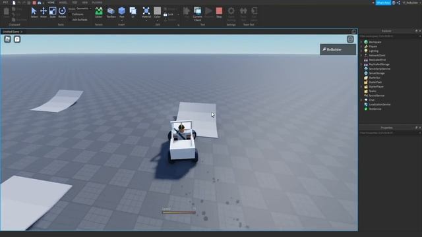Screen dimensions: 422x237
Task: Click the car in the viewport
Action: click(x=183, y=142)
